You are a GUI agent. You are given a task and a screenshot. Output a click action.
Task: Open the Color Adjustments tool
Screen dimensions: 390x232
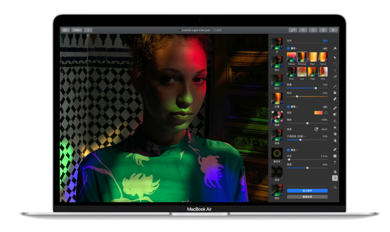[335, 171]
